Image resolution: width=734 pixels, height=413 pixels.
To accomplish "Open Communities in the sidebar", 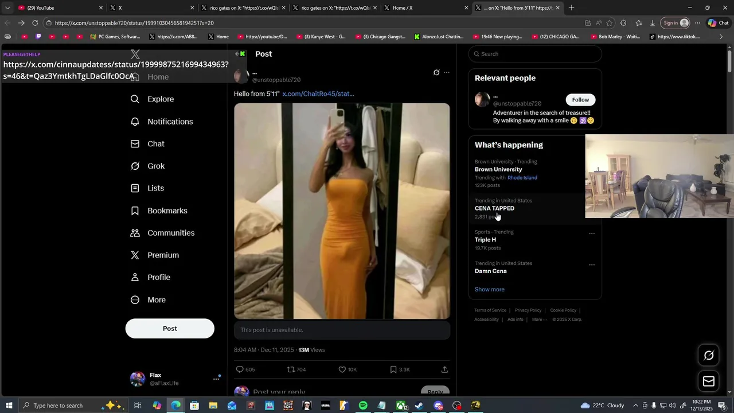I will coord(162,233).
